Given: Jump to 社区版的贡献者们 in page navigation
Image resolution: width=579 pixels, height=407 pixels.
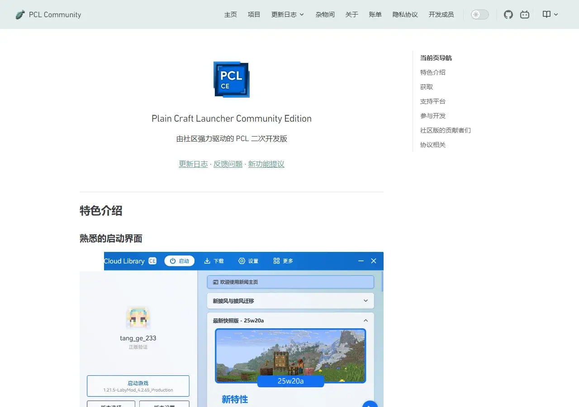Looking at the screenshot, I should (446, 130).
